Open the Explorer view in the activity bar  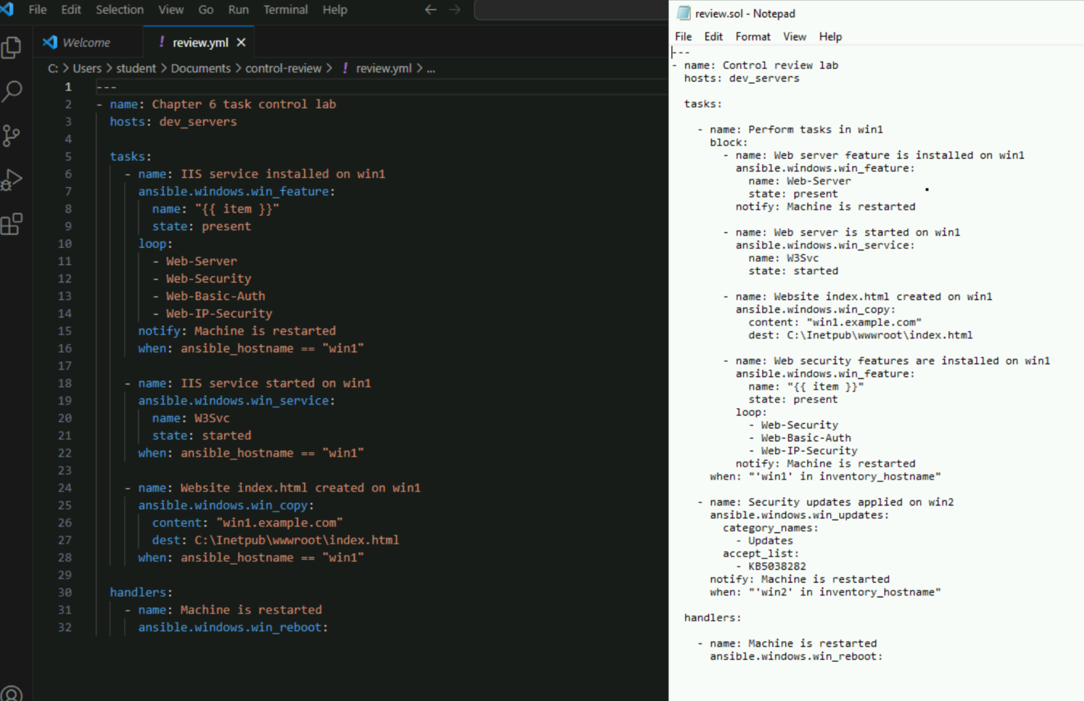pyautogui.click(x=12, y=47)
